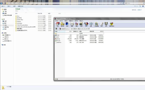
Task: Expand the Share dropdown in Explorer toolbar
Action: 9,6
